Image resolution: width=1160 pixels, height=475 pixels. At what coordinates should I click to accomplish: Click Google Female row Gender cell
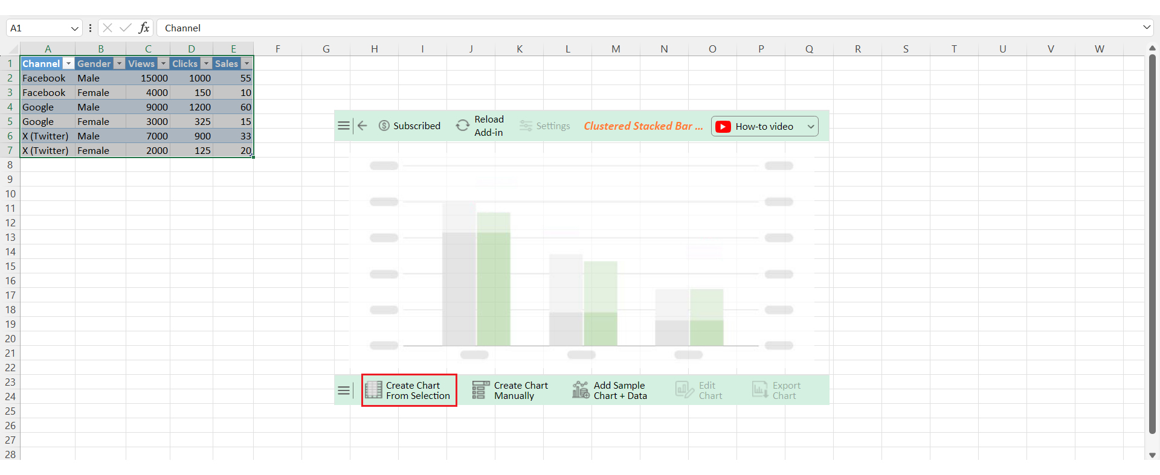(101, 121)
